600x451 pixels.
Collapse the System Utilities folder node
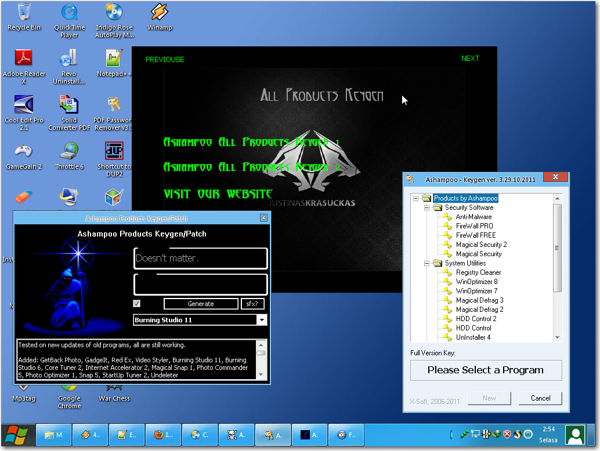(x=426, y=263)
